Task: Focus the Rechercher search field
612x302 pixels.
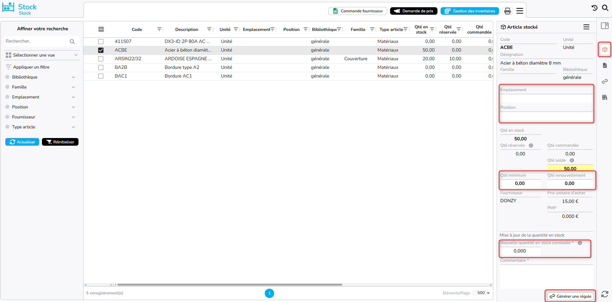Action: pos(37,41)
